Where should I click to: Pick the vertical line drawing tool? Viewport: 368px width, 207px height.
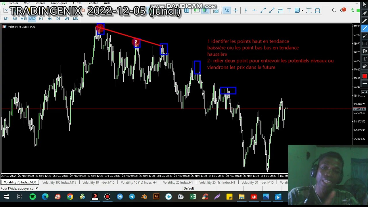coord(246,10)
